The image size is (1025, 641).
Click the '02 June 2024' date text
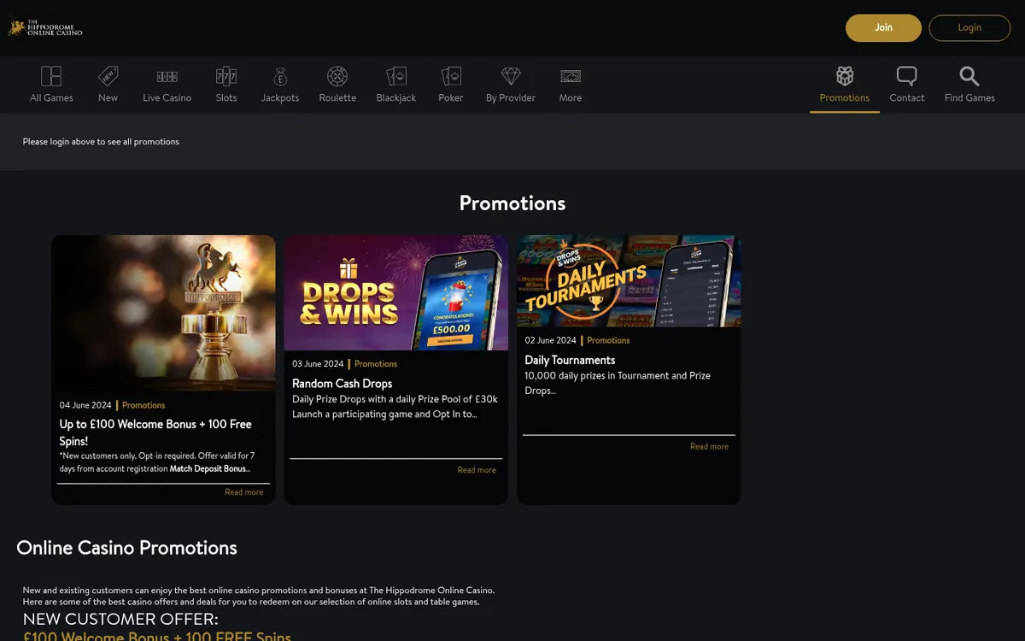pyautogui.click(x=550, y=340)
